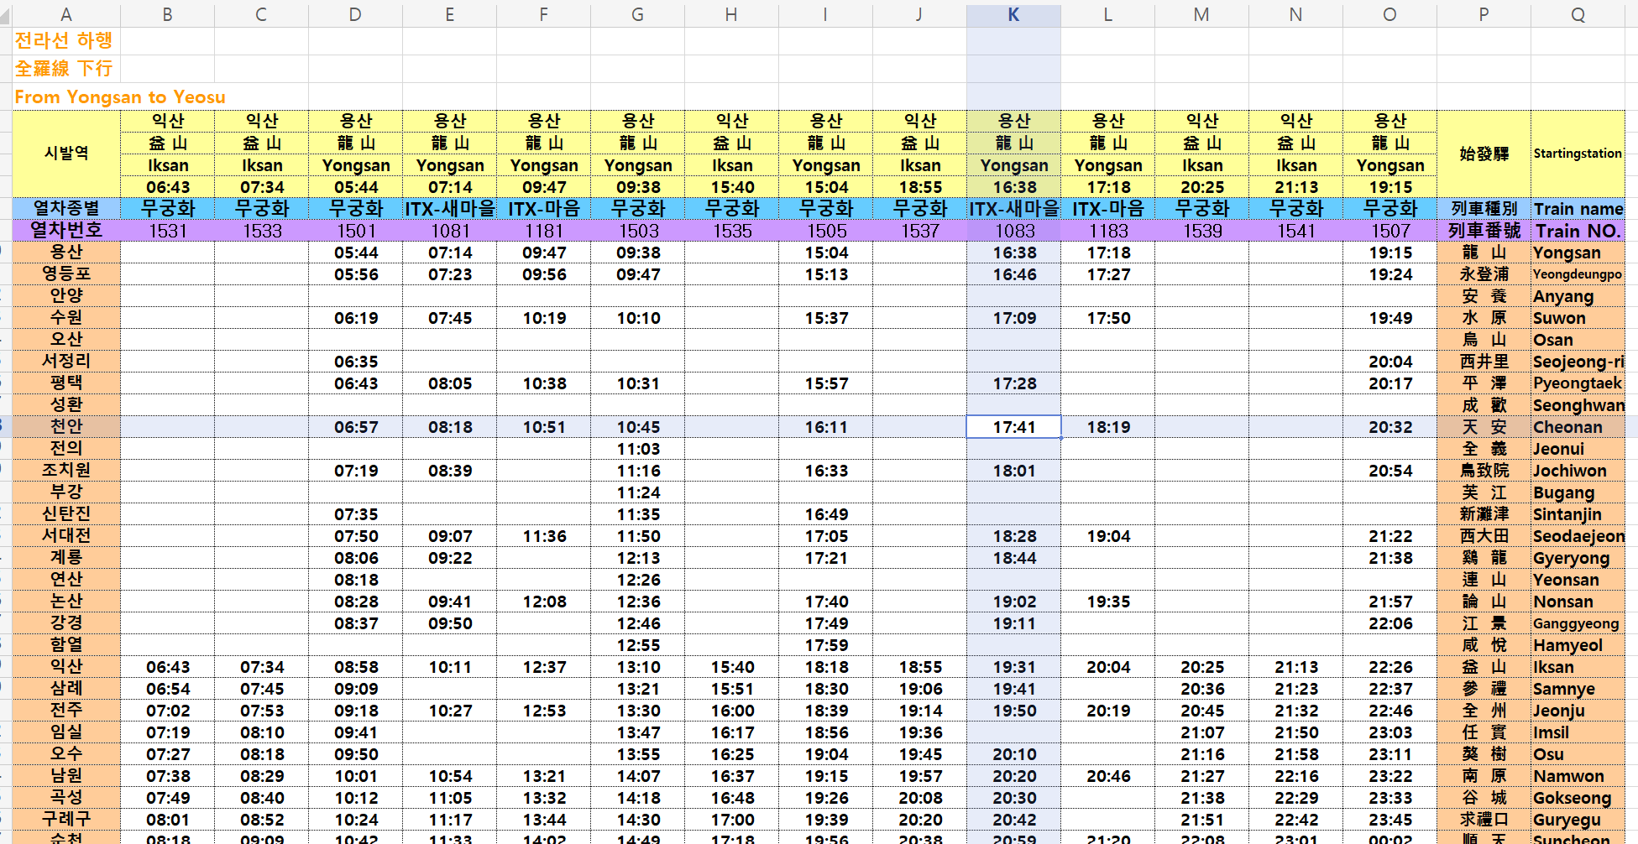Click the 'Startingstation' header cell
Image resolution: width=1638 pixels, height=844 pixels.
[1578, 154]
